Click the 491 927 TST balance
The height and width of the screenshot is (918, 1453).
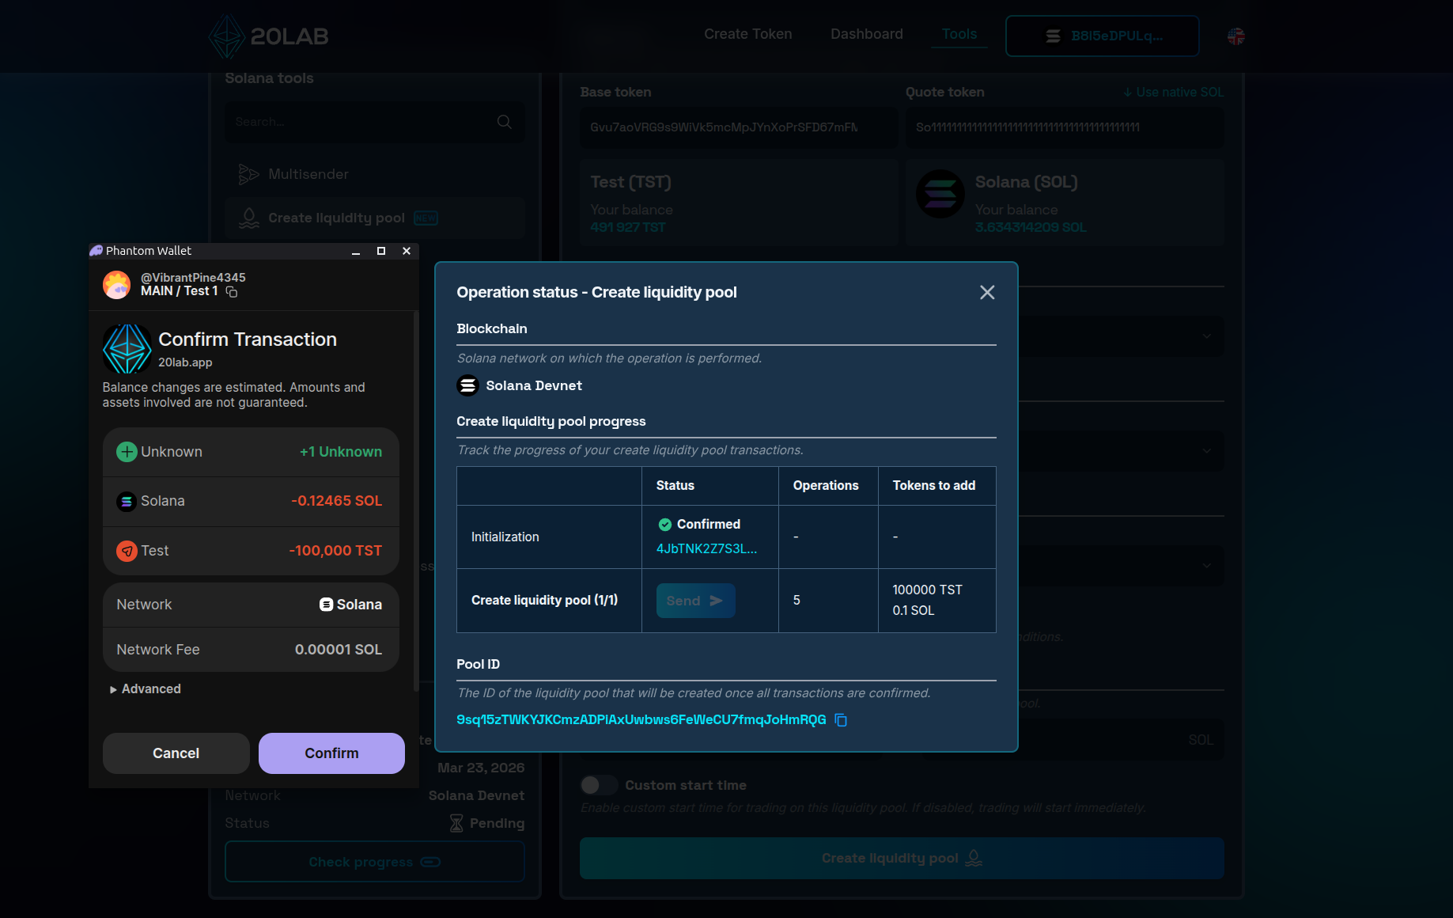[628, 228]
